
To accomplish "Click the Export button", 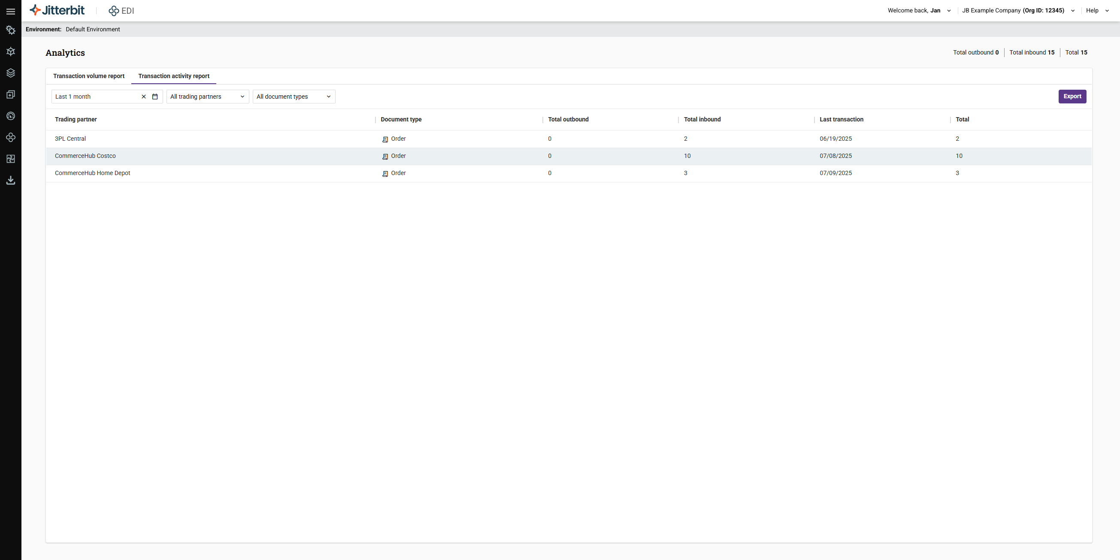I will [1072, 96].
